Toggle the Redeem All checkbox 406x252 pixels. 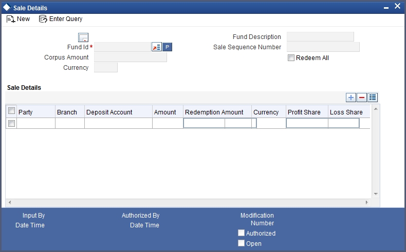point(291,58)
